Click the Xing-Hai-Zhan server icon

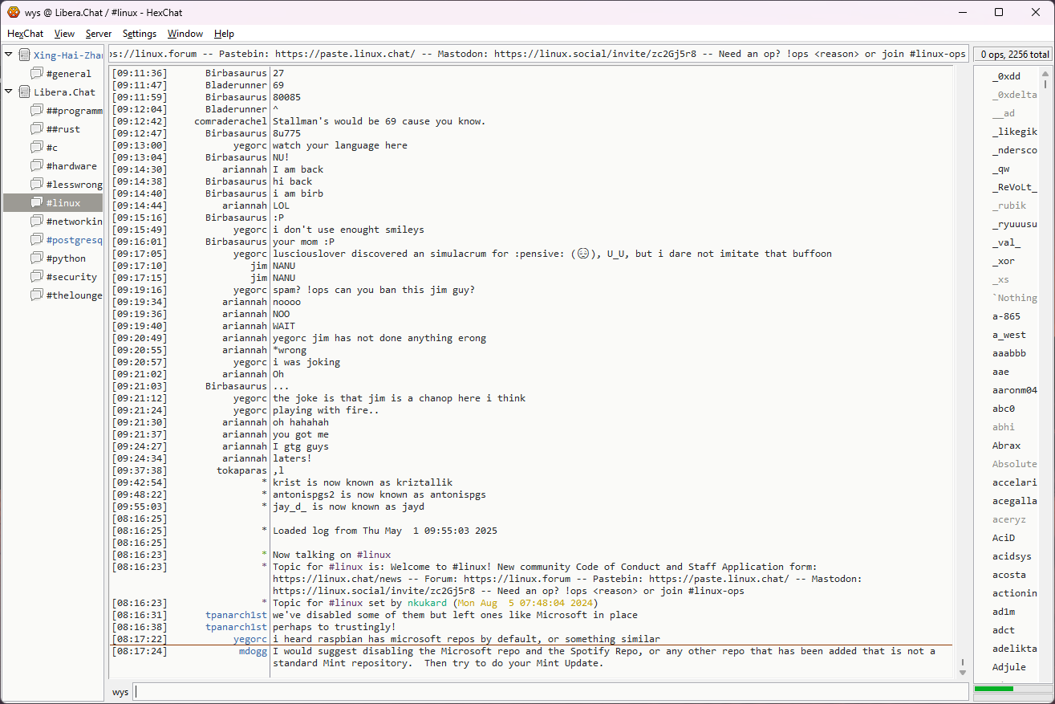[x=24, y=55]
